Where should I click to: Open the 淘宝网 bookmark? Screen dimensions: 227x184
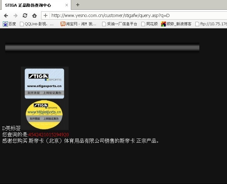tap(78, 24)
